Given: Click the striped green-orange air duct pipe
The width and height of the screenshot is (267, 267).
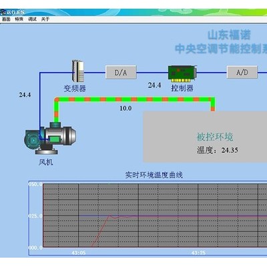Looking at the screenshot, I should coord(134,99).
